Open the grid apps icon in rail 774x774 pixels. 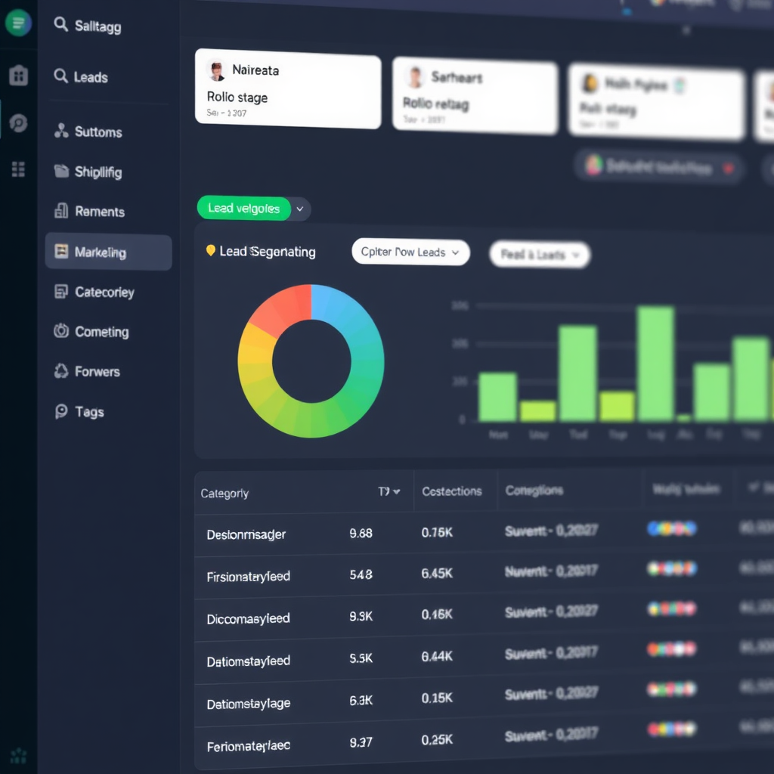tap(18, 169)
